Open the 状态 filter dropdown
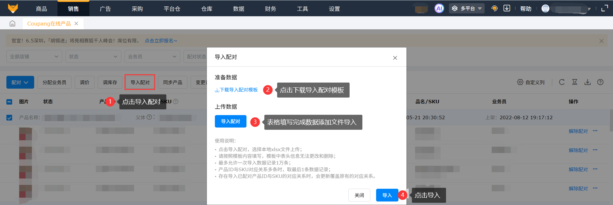 (x=93, y=56)
